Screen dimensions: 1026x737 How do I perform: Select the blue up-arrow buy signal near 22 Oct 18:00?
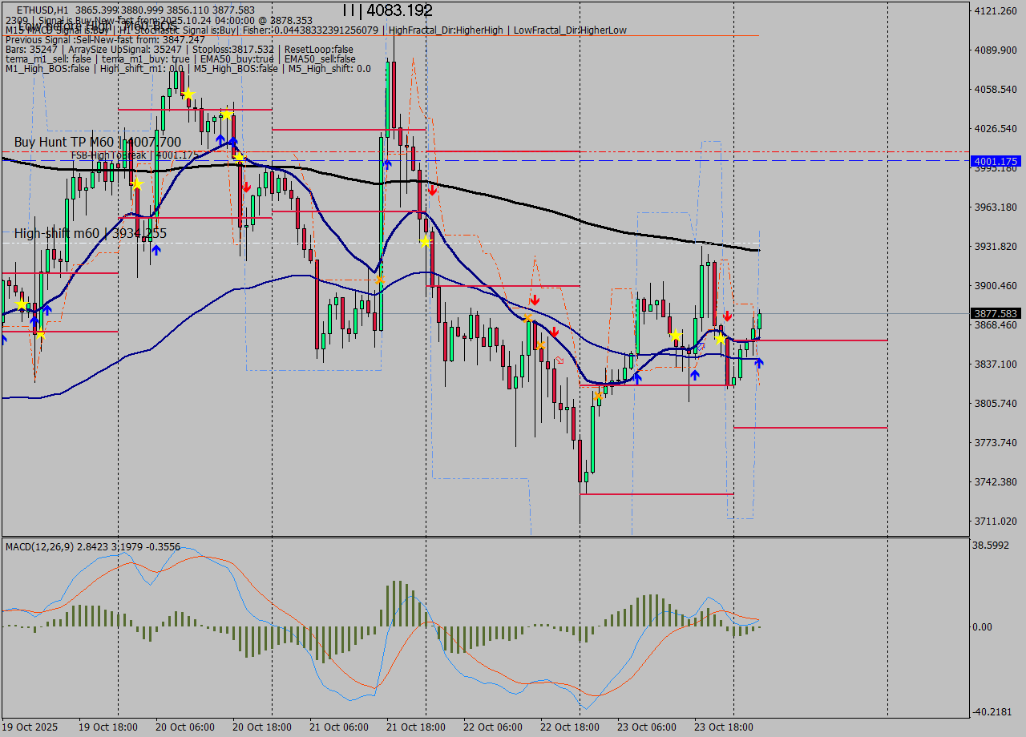click(x=636, y=377)
